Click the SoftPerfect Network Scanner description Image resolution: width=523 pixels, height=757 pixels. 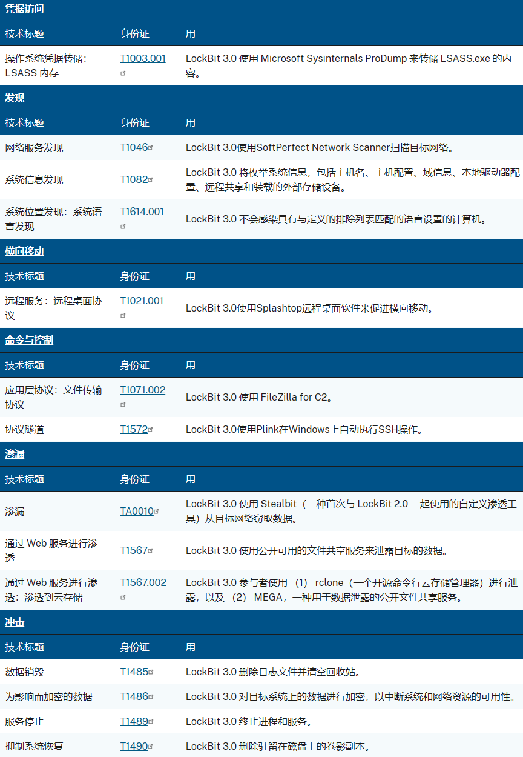320,147
